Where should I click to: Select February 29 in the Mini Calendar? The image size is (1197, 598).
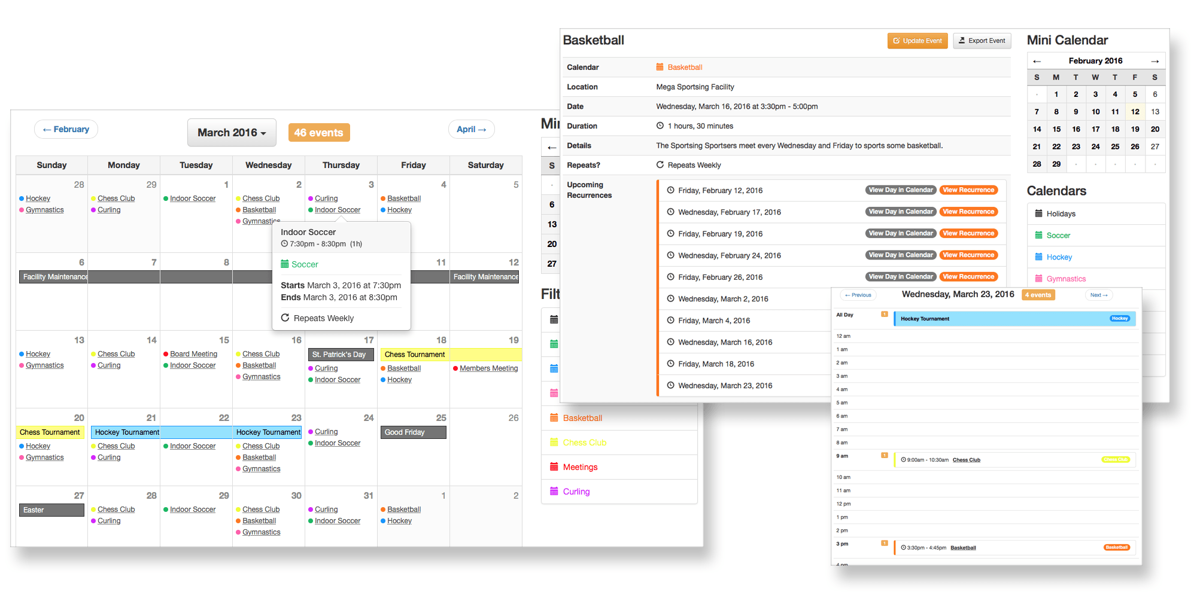1056,164
